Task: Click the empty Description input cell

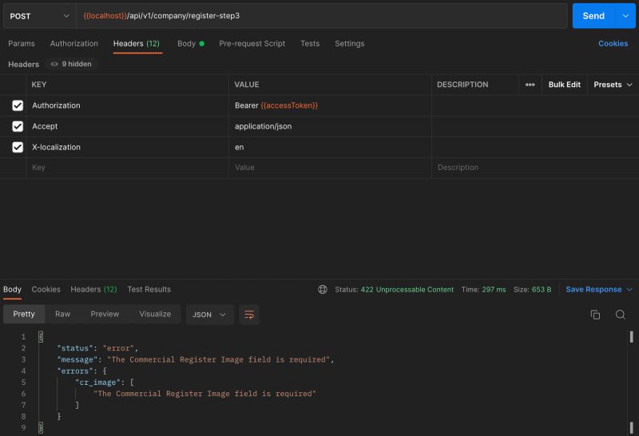Action: 535,168
